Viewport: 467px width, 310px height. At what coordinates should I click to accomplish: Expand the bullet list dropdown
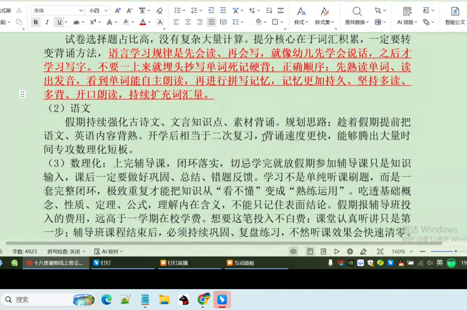click(x=184, y=10)
